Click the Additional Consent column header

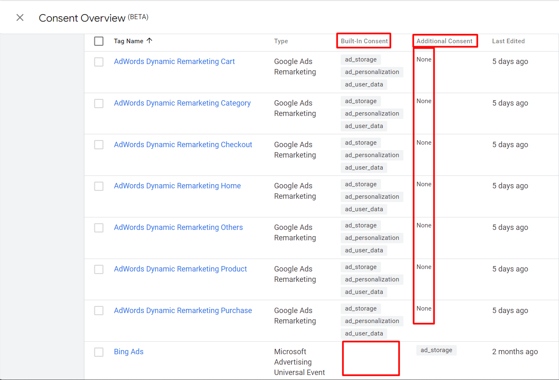[444, 41]
